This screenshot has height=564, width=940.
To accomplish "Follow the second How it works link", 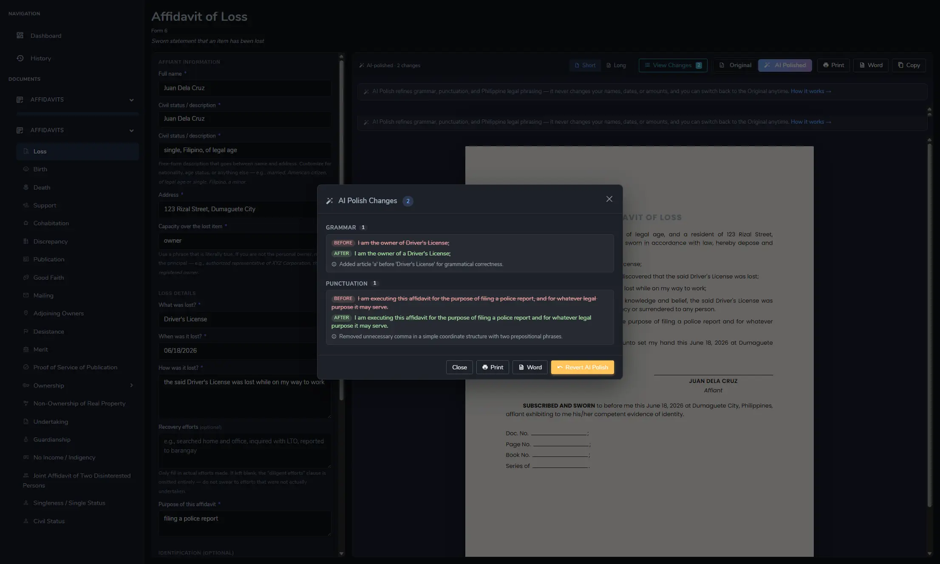I will pyautogui.click(x=810, y=122).
